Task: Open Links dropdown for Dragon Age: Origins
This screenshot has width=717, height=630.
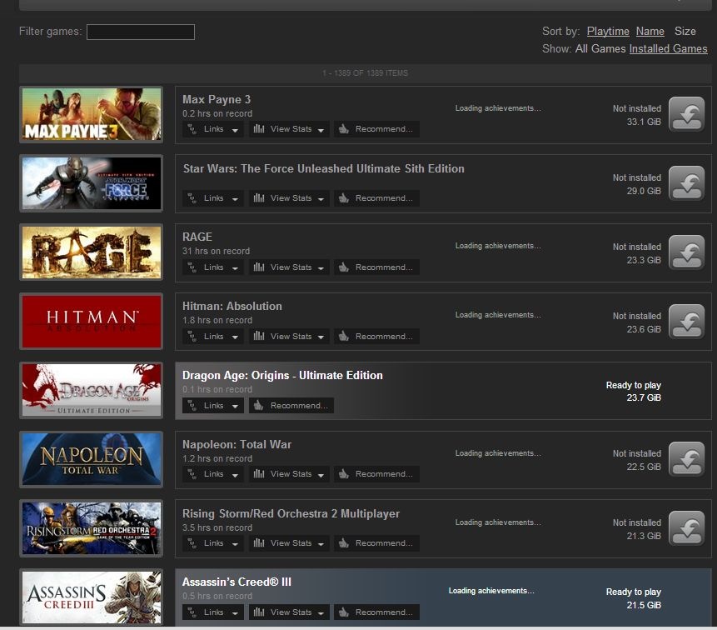Action: tap(213, 405)
